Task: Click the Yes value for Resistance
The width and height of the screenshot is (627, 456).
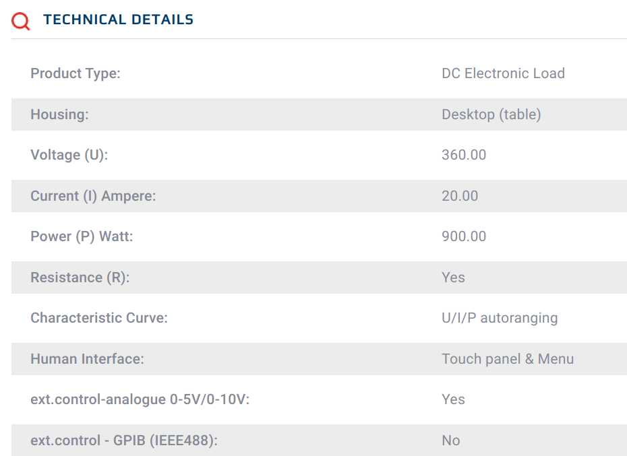Action: (x=453, y=278)
